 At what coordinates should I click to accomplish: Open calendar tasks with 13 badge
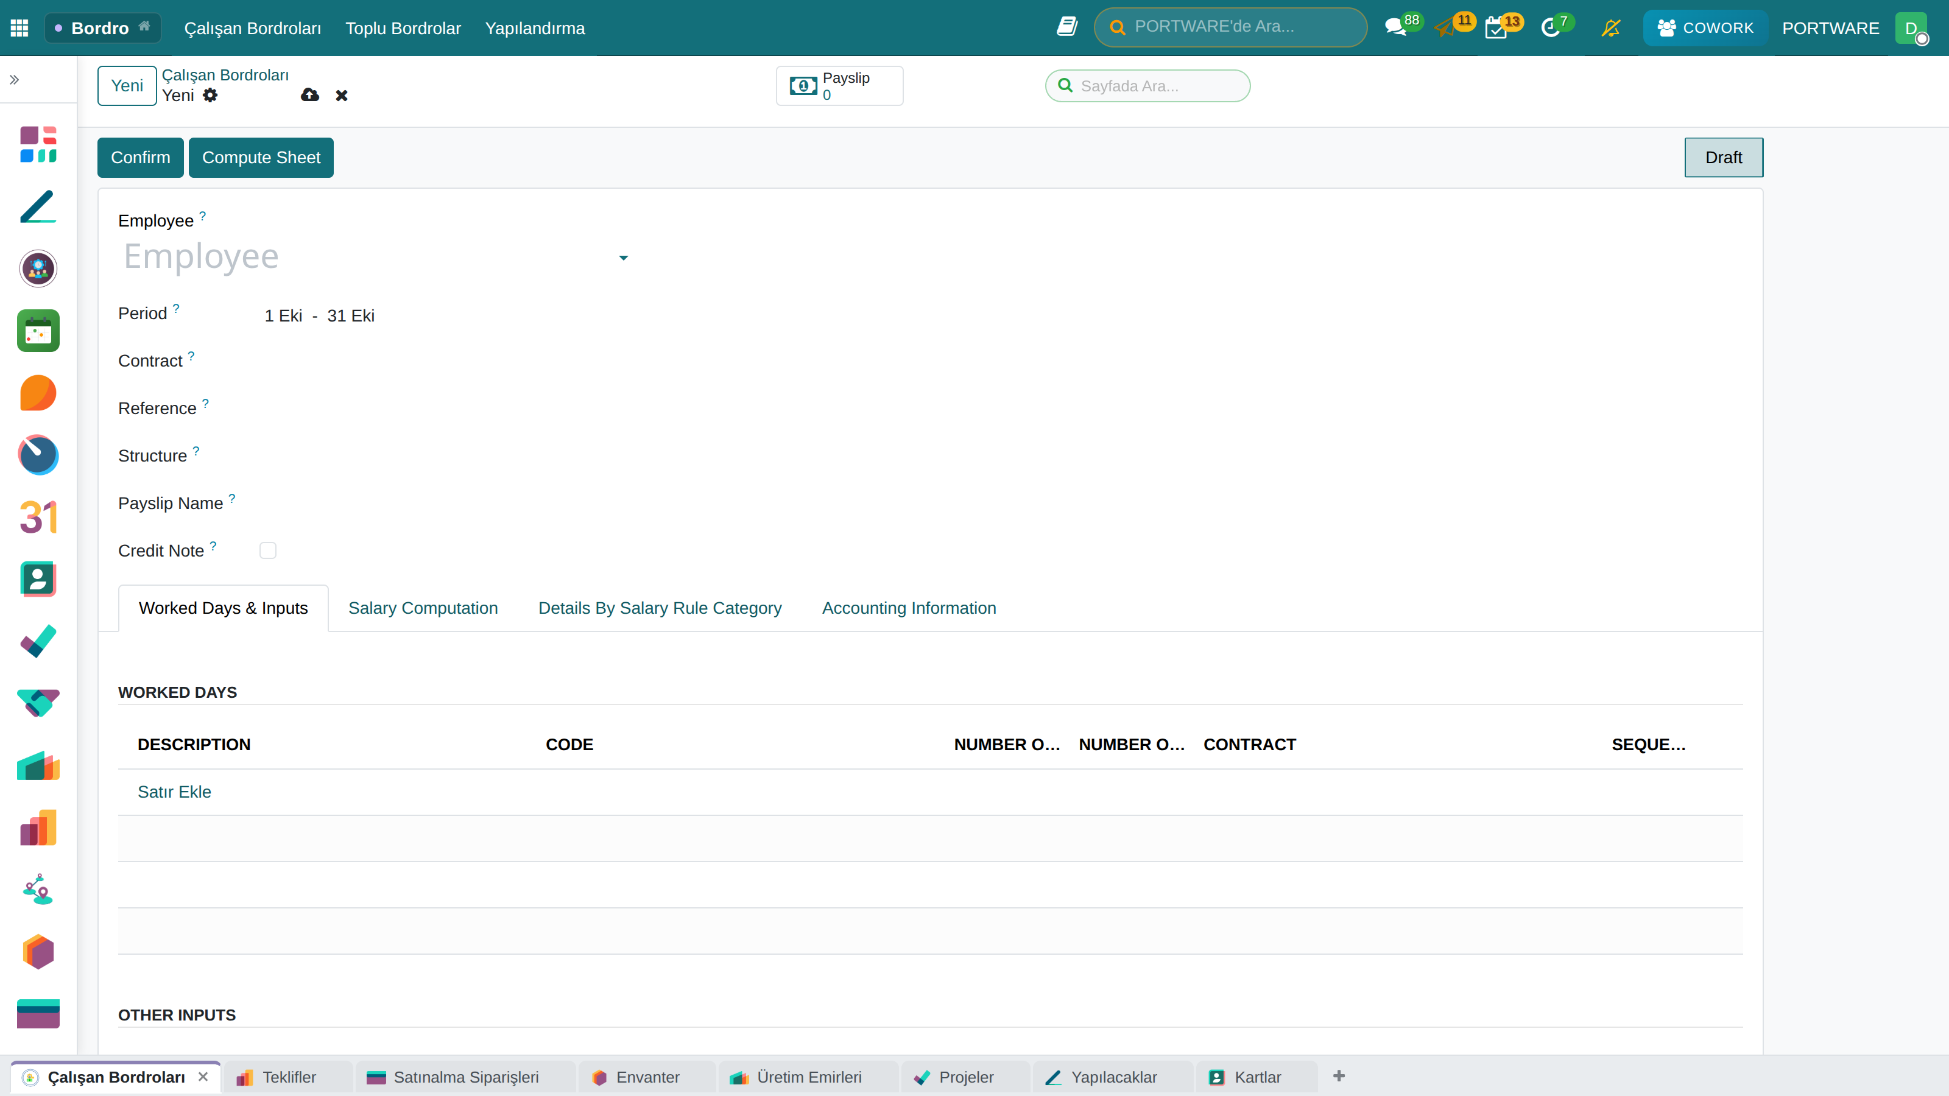(x=1503, y=27)
